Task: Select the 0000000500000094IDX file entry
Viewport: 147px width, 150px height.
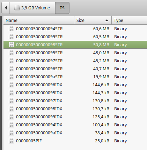Action: (x=75, y=125)
